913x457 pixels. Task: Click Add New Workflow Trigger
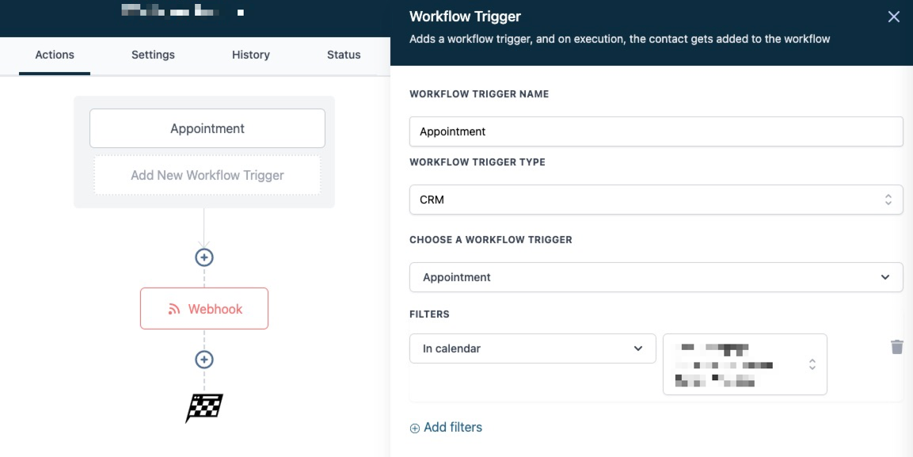(x=207, y=175)
